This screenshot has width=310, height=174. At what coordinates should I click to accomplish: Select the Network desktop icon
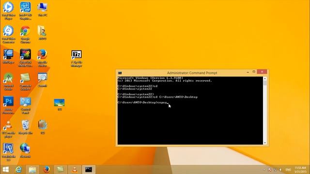(25, 150)
